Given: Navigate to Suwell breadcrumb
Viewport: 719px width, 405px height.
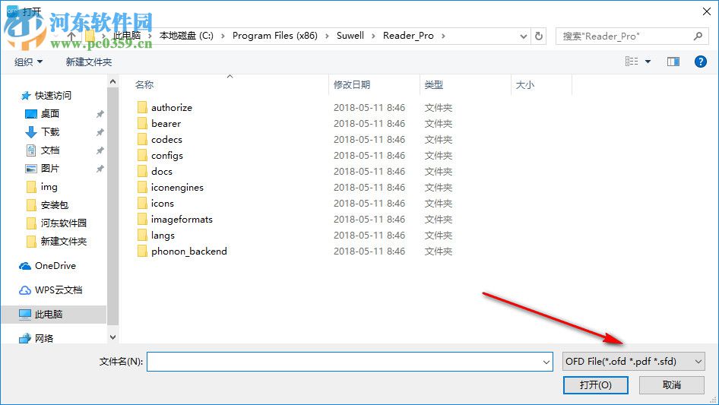Looking at the screenshot, I should [350, 36].
